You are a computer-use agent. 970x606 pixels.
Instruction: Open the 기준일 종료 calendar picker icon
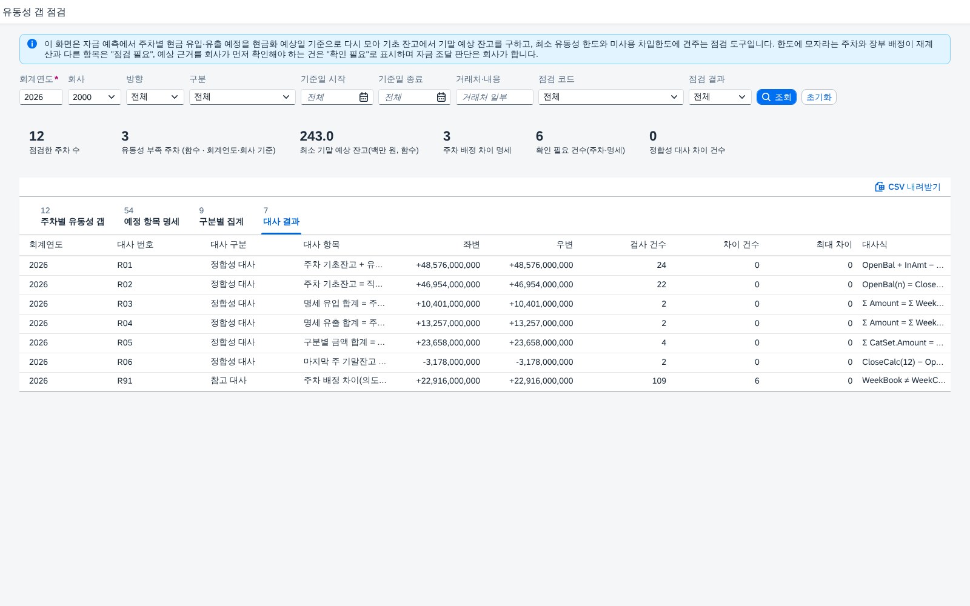441,97
